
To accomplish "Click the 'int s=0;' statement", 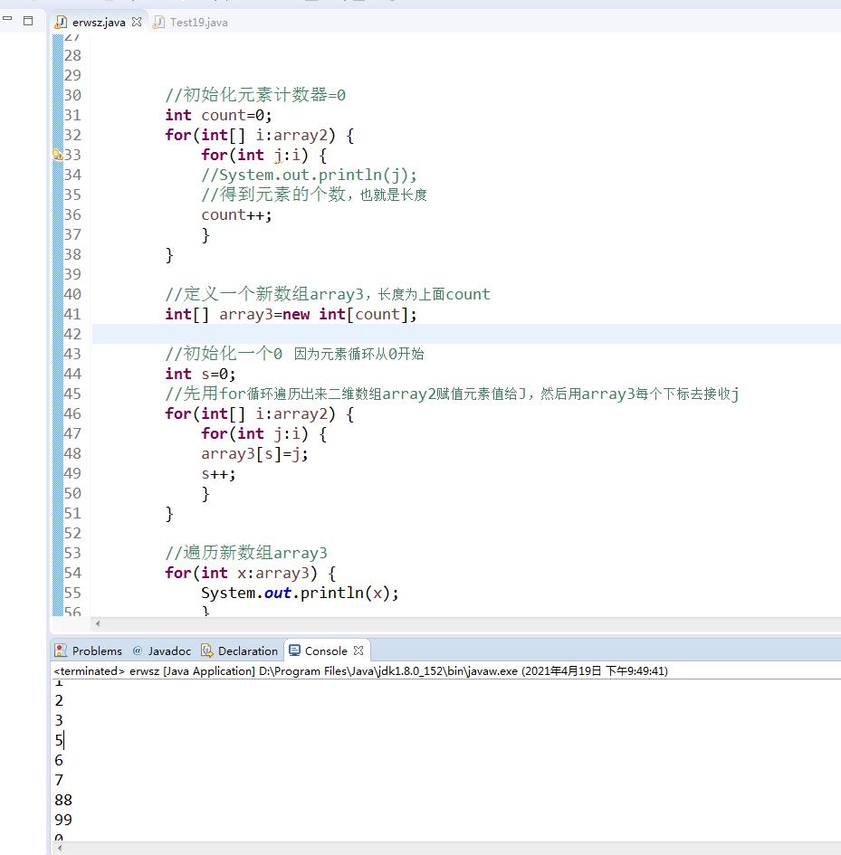I will click(x=200, y=374).
